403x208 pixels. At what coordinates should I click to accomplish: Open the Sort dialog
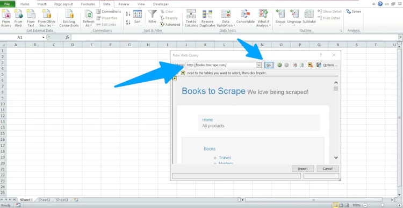(x=138, y=17)
